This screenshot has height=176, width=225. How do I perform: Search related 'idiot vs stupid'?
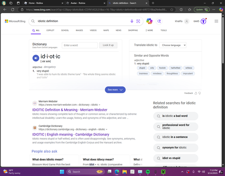(175, 158)
